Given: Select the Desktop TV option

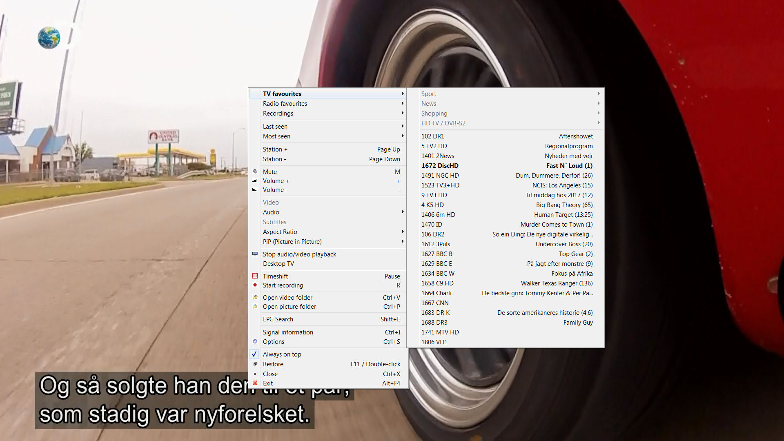Looking at the screenshot, I should 278,264.
